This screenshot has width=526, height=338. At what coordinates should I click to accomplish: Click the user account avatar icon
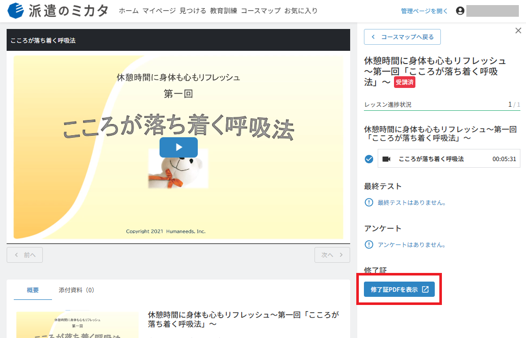click(x=460, y=11)
